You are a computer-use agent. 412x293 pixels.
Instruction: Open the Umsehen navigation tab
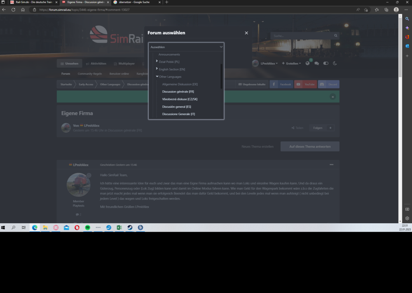[x=69, y=64]
